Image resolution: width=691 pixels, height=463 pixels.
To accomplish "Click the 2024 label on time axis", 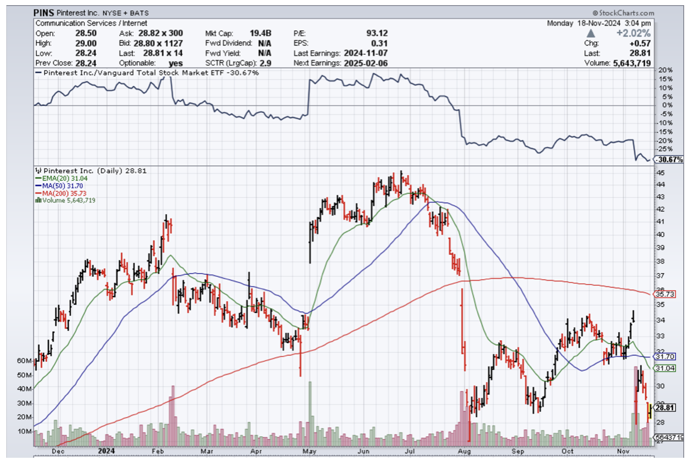I will coord(106,450).
